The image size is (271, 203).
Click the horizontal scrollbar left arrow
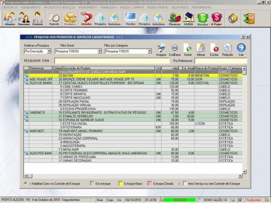pyautogui.click(x=26, y=175)
